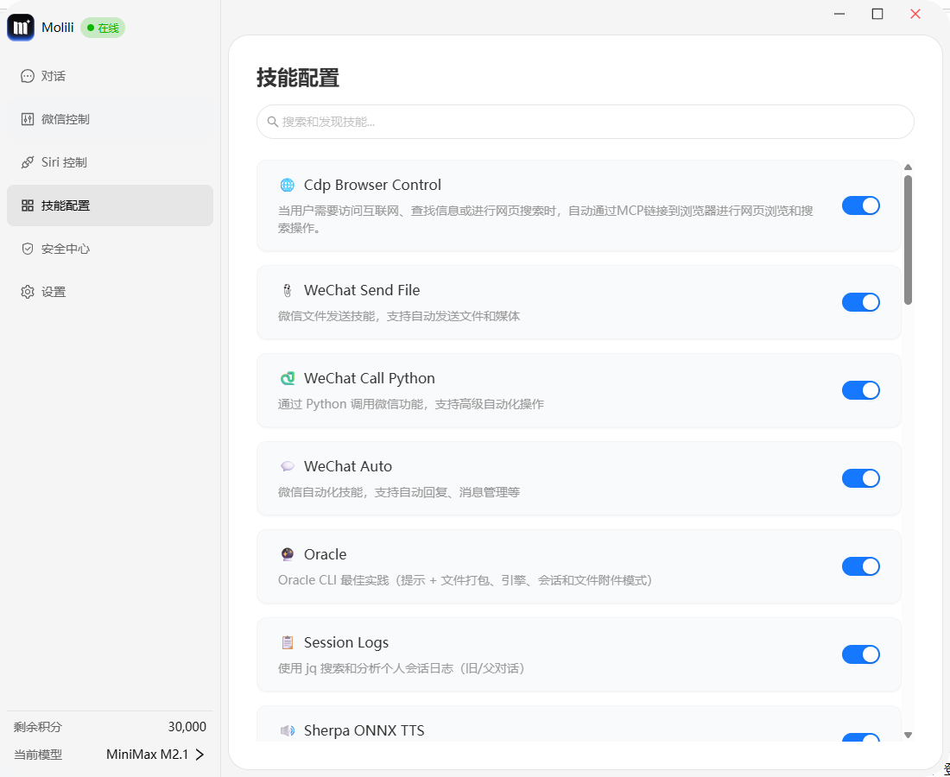Click the clipboard icon beside Session Logs

click(287, 642)
